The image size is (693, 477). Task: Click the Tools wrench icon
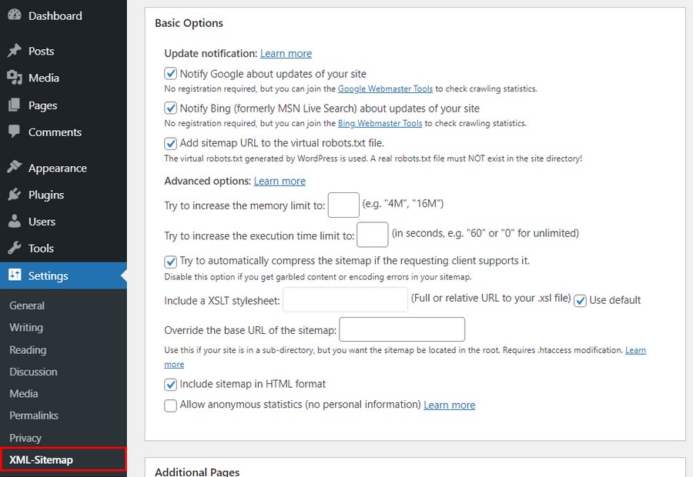pos(14,248)
